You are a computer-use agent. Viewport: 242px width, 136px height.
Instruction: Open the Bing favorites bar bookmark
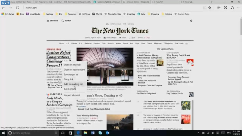click(x=20, y=14)
